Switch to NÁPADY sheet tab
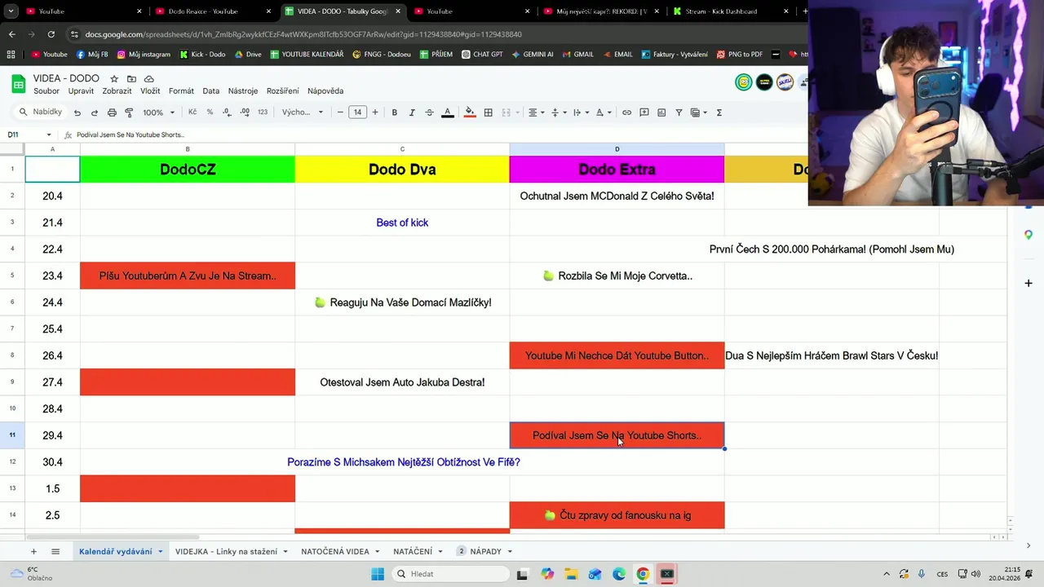Image resolution: width=1044 pixels, height=587 pixels. 486,552
